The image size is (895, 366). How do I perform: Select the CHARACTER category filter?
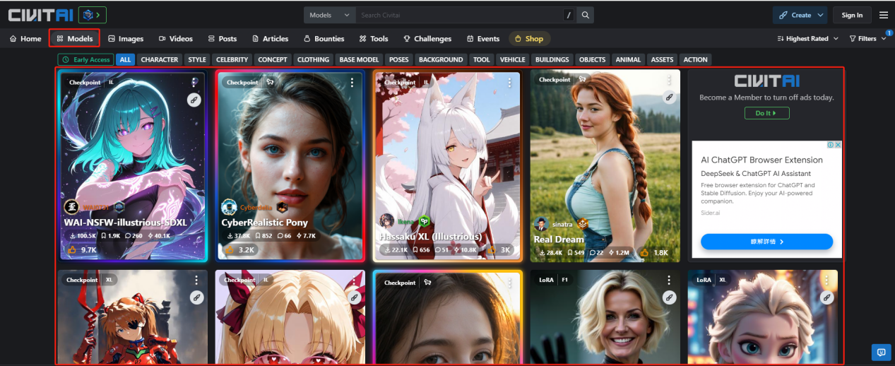tap(159, 60)
